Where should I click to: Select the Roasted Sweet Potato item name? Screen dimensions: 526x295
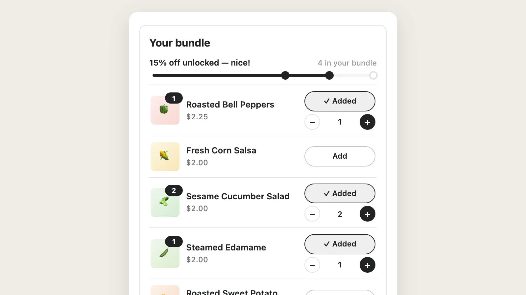click(232, 292)
